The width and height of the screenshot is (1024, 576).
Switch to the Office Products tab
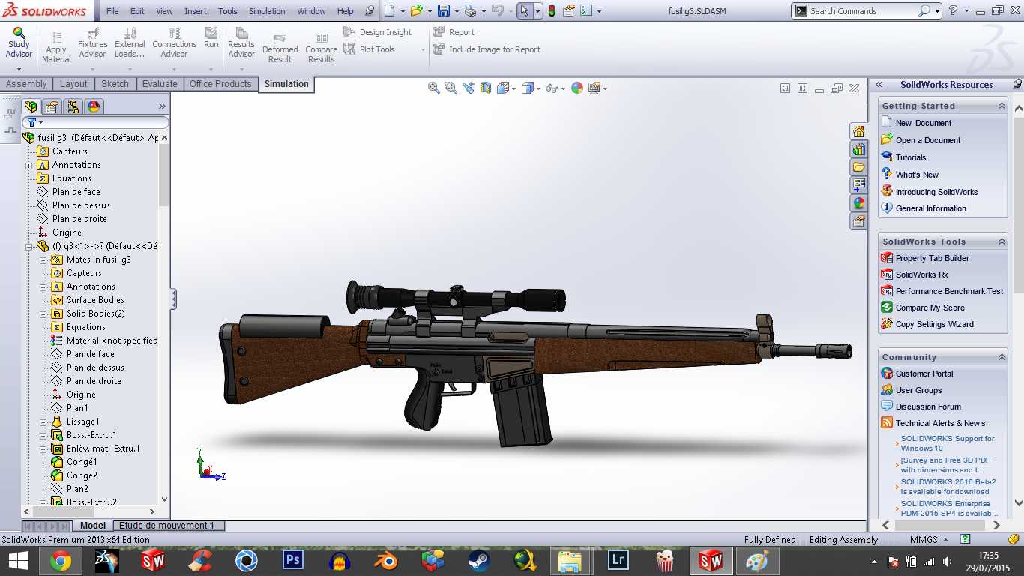(220, 84)
